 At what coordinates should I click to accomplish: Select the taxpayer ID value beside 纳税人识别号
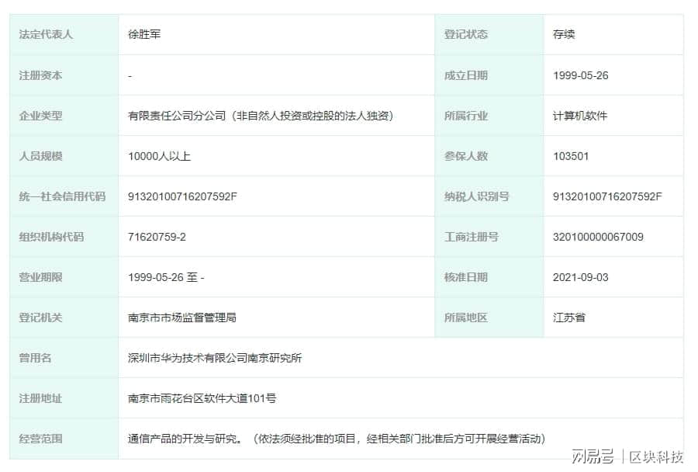click(x=607, y=196)
